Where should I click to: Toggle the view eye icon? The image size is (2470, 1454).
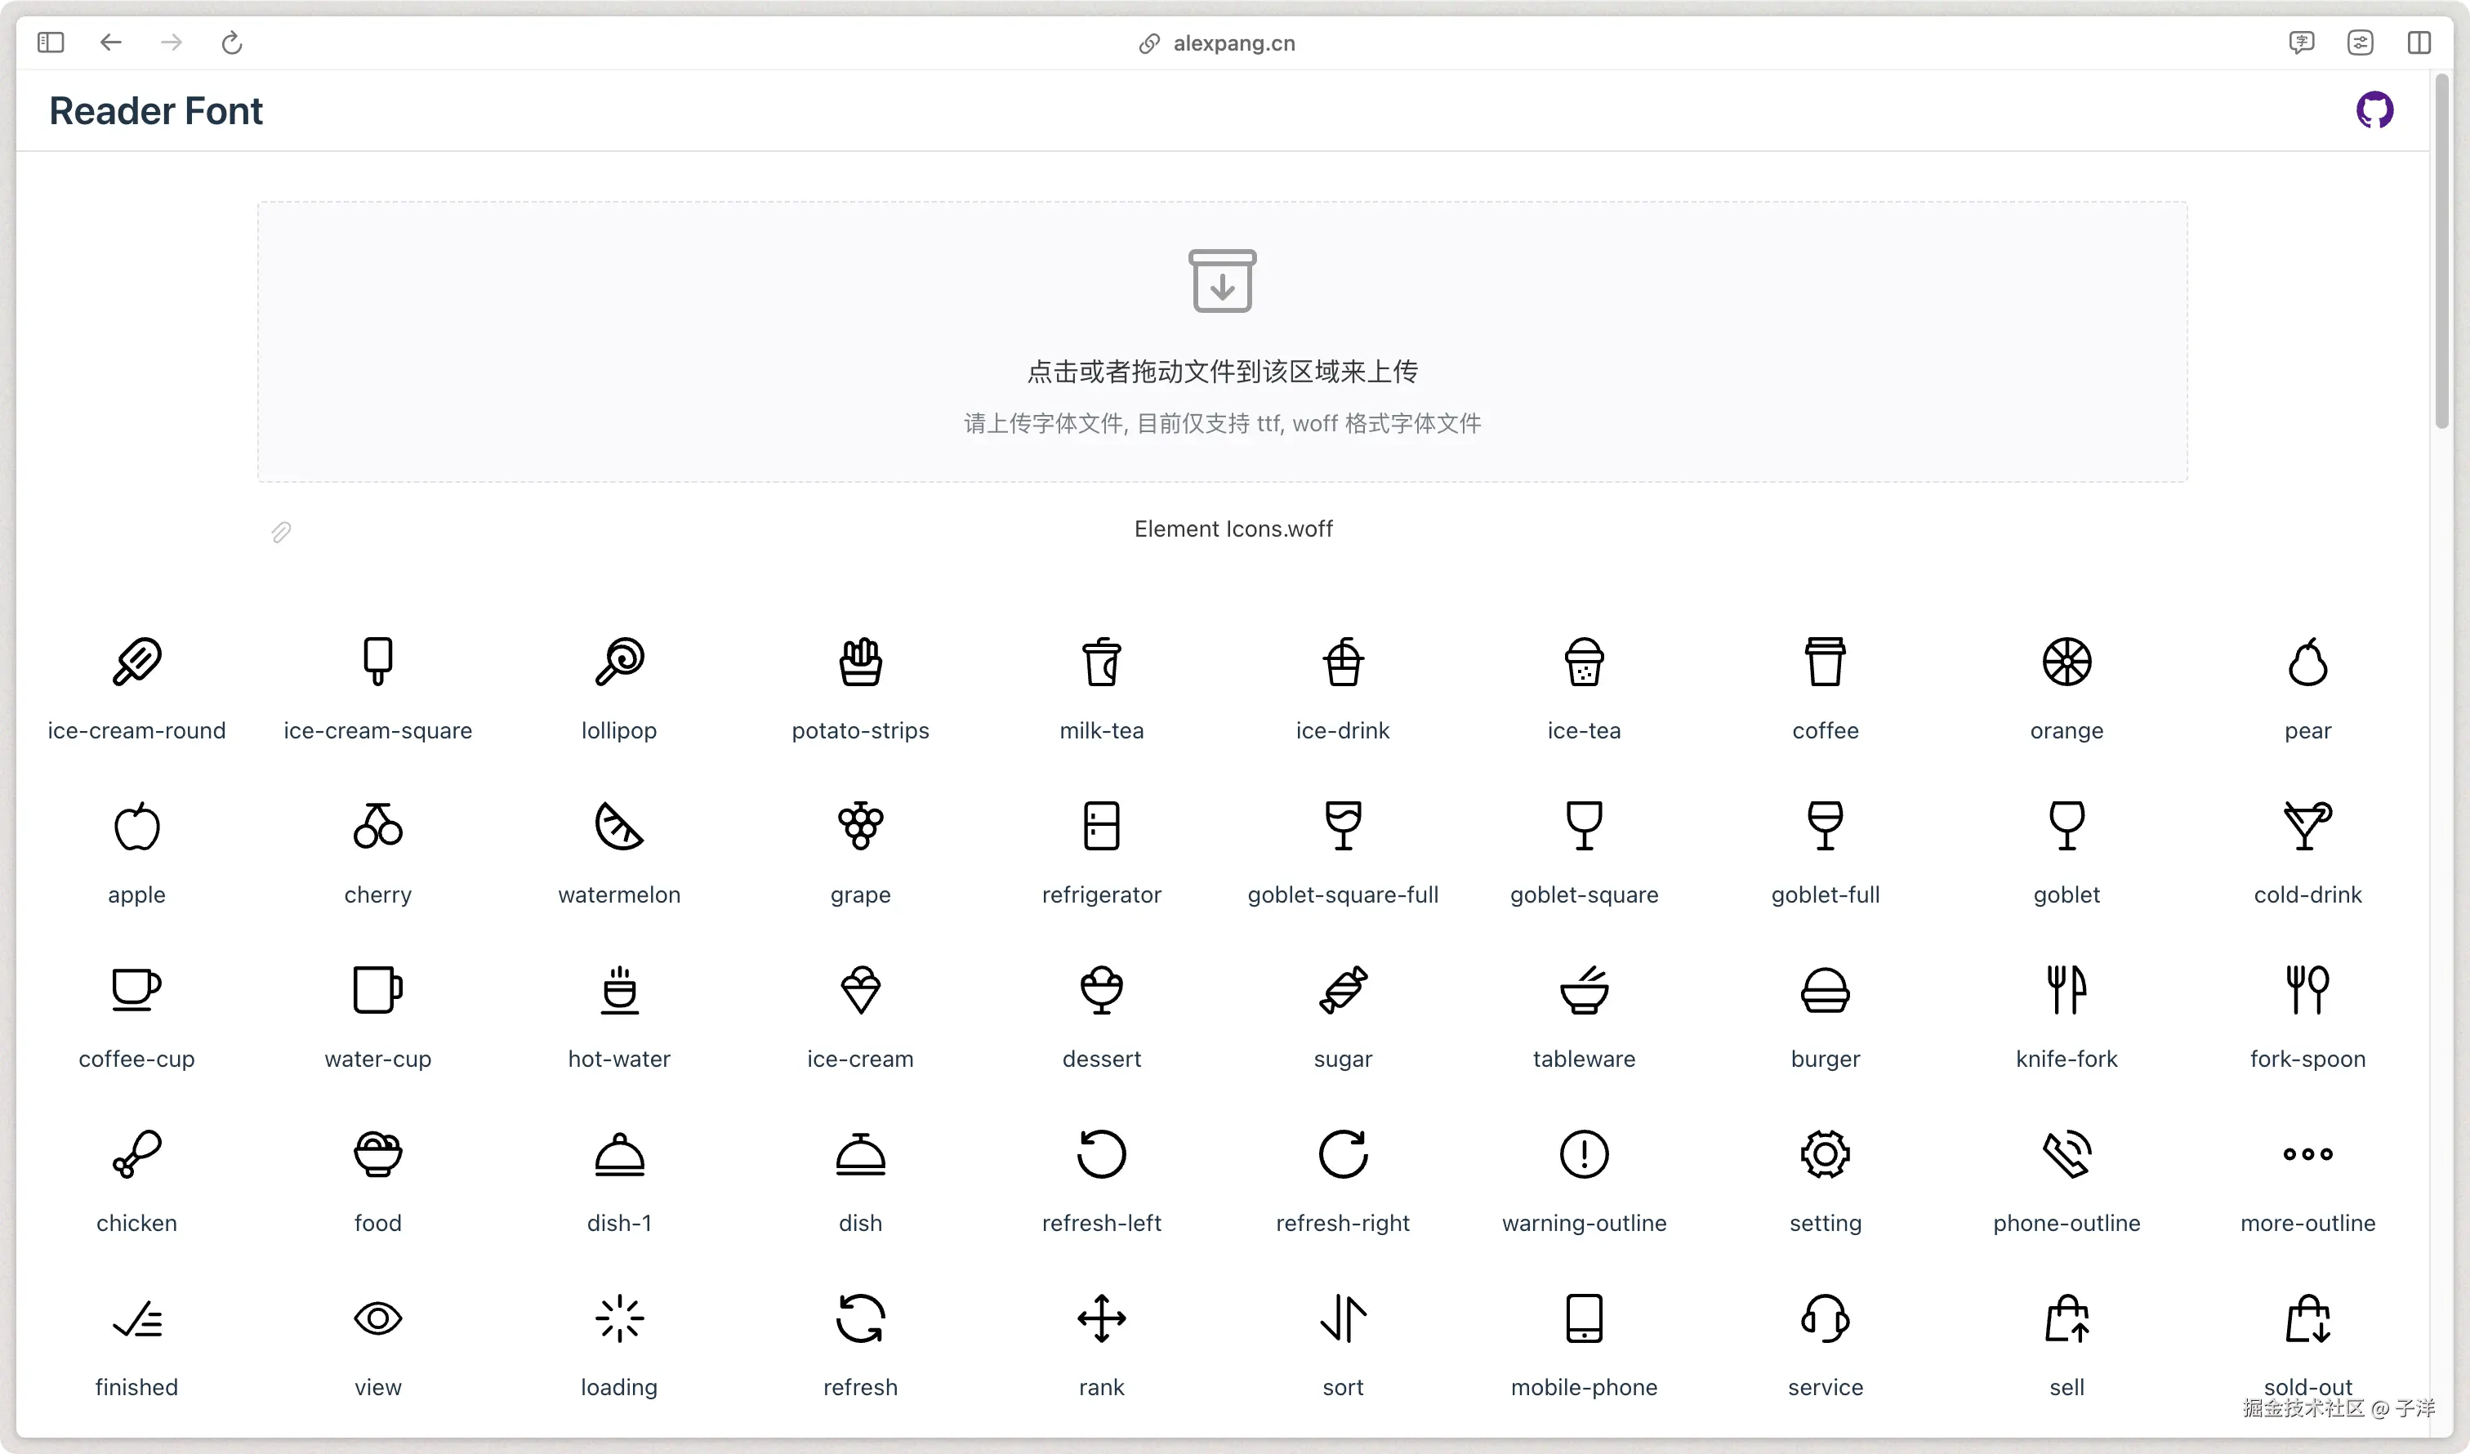click(377, 1318)
